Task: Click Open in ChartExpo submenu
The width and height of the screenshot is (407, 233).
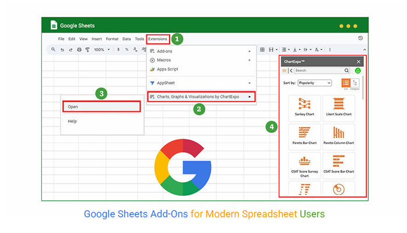Action: point(101,107)
